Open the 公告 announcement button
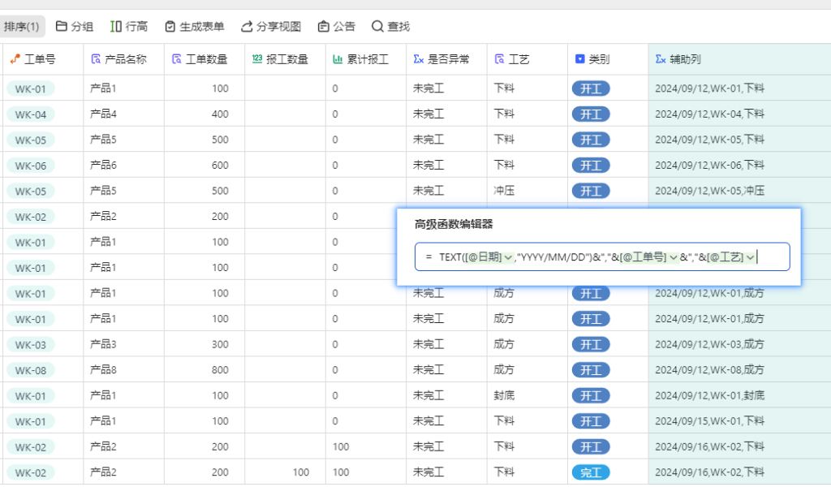This screenshot has width=831, height=487. (337, 27)
